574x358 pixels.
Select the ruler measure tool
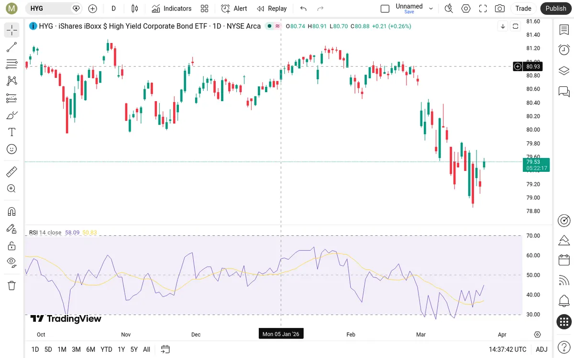pos(12,171)
